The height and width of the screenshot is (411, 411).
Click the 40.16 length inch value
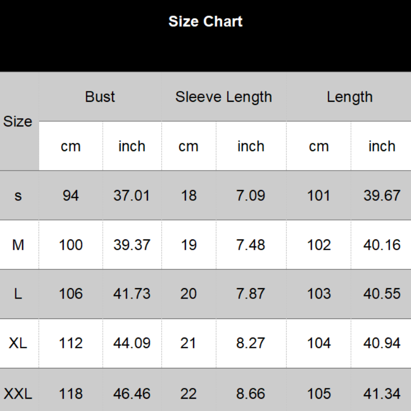coord(382,245)
